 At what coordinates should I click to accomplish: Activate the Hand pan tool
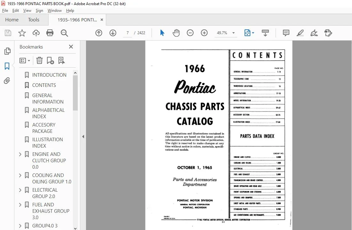click(x=176, y=33)
